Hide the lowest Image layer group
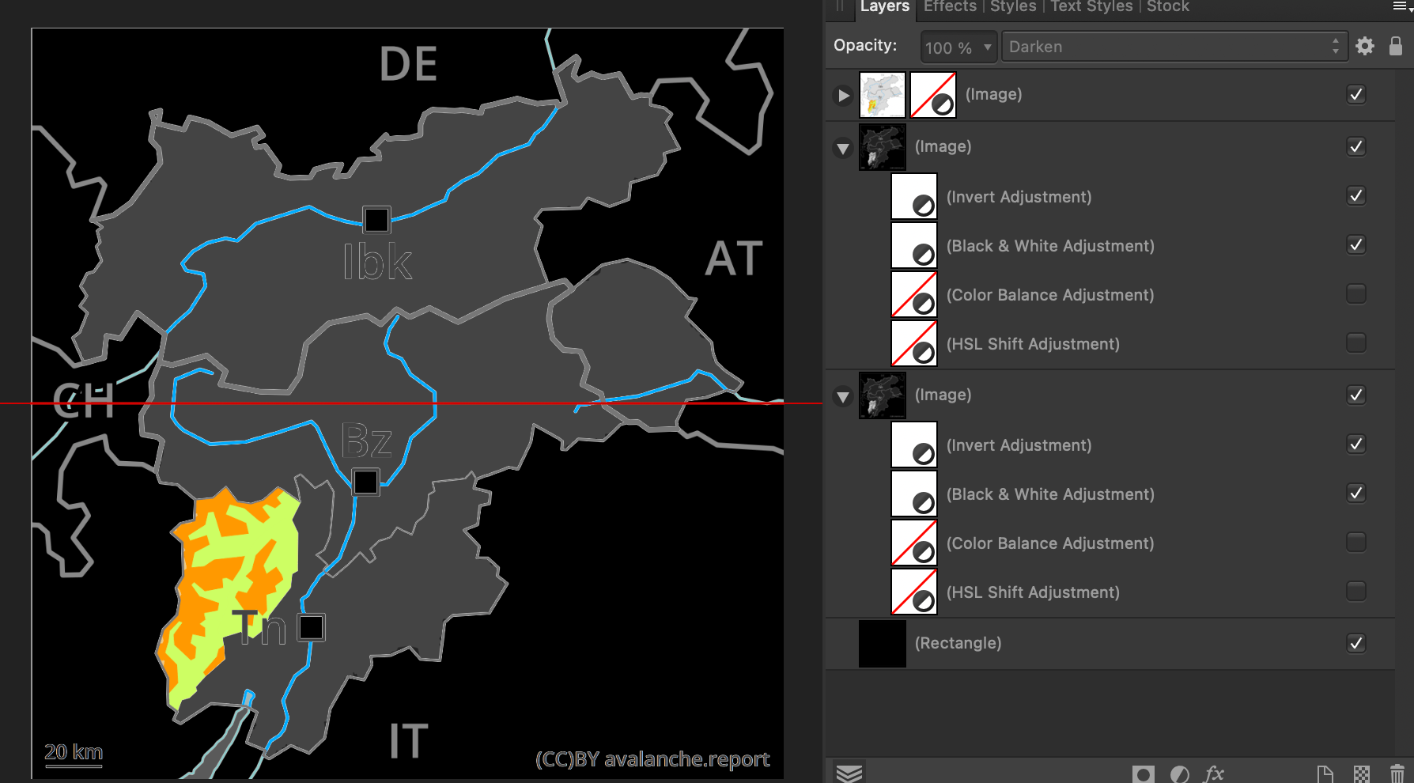The height and width of the screenshot is (783, 1414). coord(1356,395)
